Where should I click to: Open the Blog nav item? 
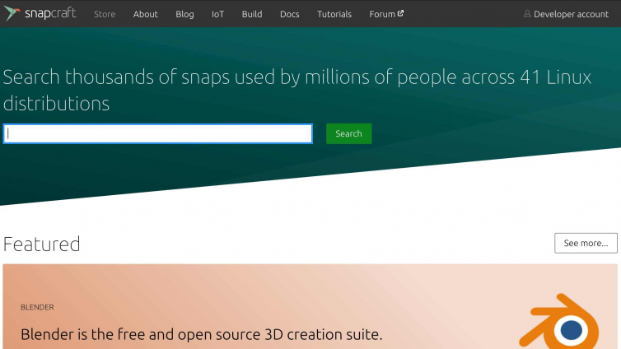(184, 14)
